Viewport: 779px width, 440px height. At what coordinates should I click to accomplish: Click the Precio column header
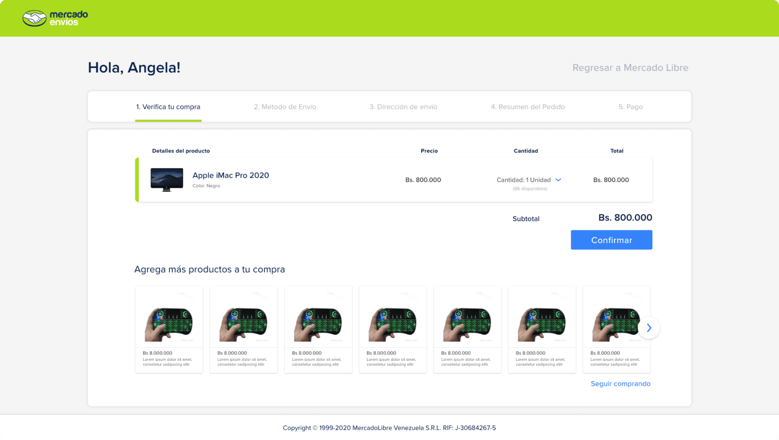click(x=429, y=151)
